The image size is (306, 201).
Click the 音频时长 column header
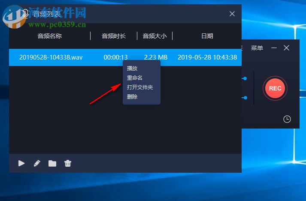point(114,36)
